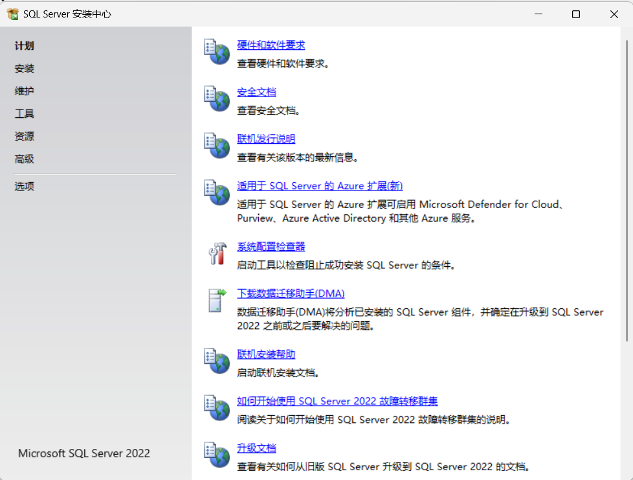This screenshot has height=480, width=633.
Task: Switch to the 高级 category
Action: [x=24, y=159]
